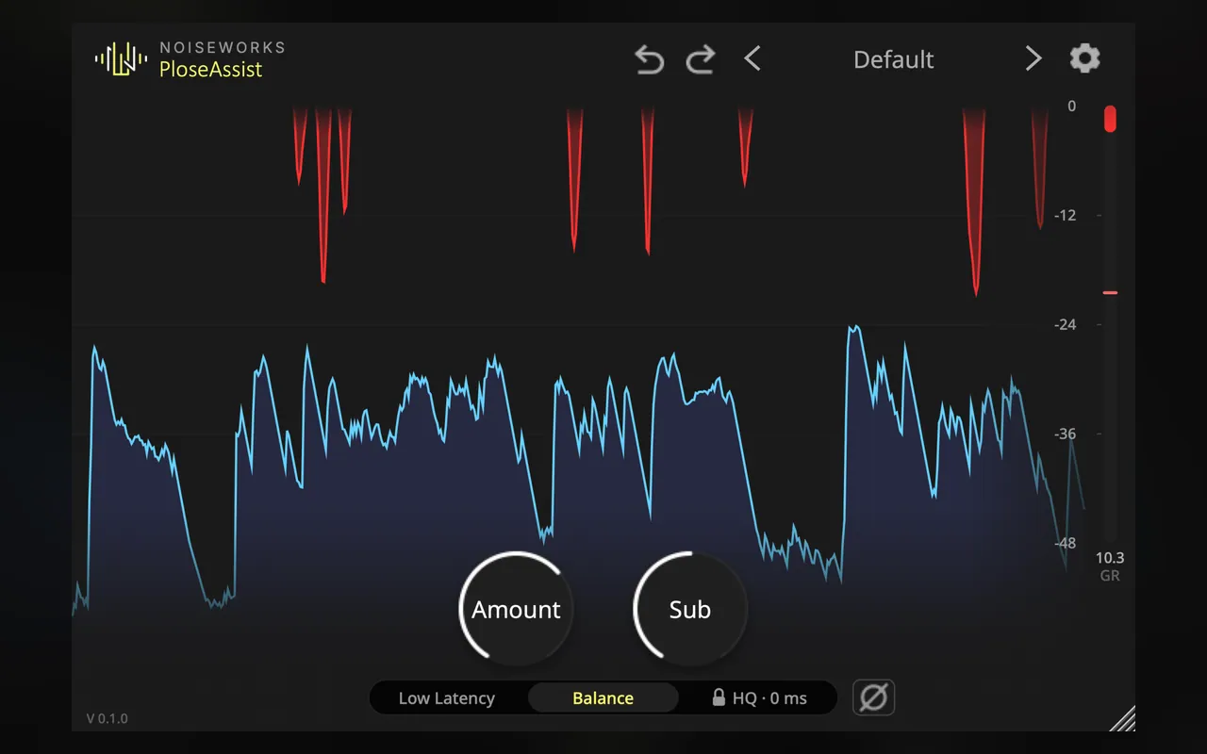Select Balance mode
This screenshot has height=754, width=1207.
coord(603,698)
